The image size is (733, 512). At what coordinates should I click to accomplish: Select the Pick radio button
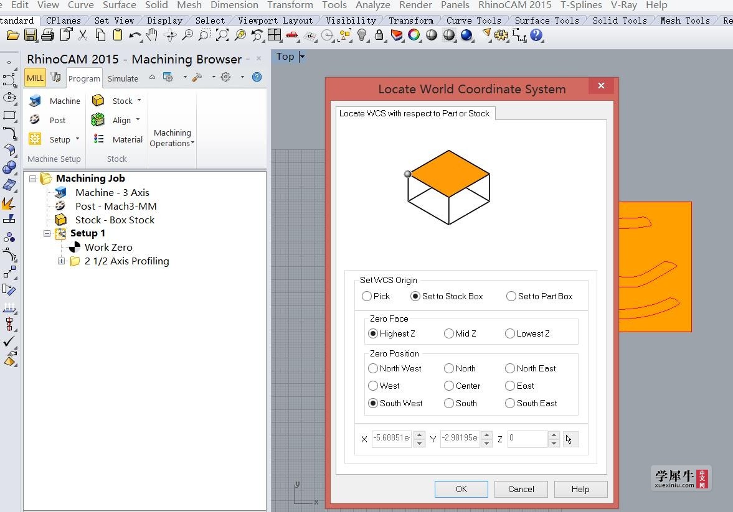point(367,296)
